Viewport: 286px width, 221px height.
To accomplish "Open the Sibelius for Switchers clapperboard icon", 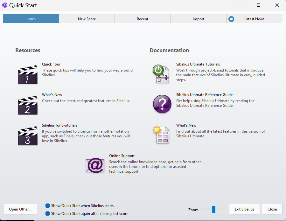I will (x=28, y=136).
